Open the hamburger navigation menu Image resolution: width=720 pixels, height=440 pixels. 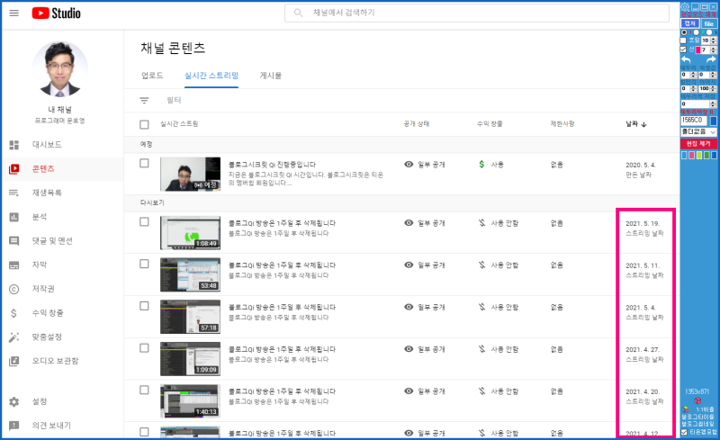click(x=14, y=13)
